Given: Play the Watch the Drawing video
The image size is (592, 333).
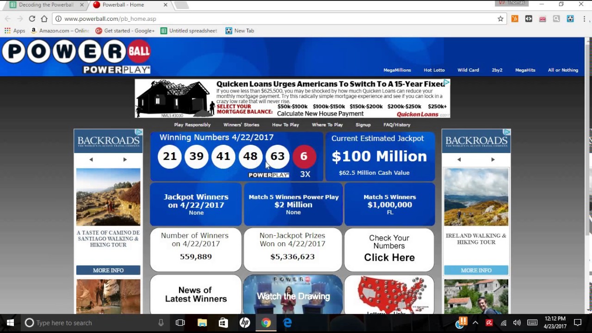Looking at the screenshot, I should point(293,295).
